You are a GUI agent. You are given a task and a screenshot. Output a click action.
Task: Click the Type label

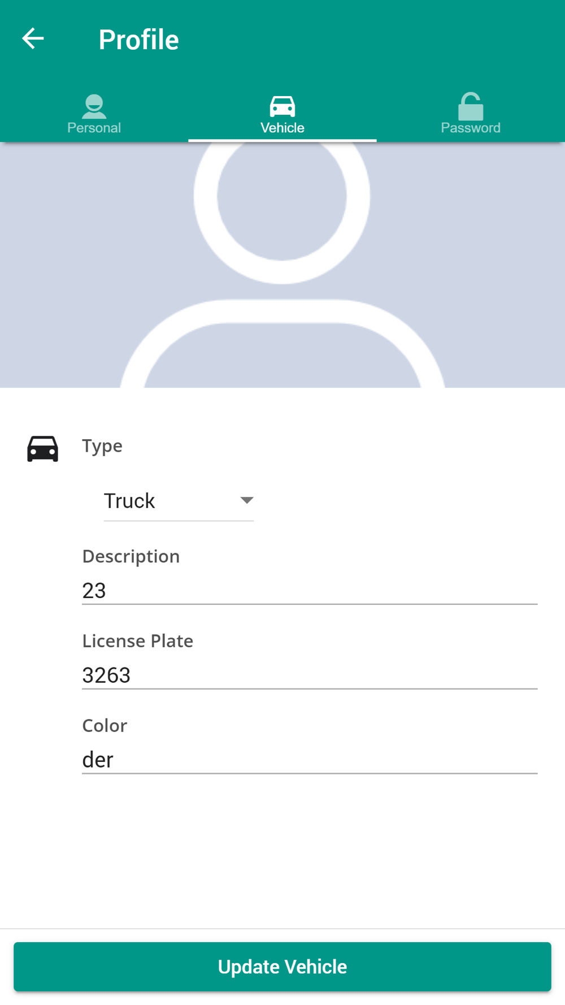(x=102, y=446)
